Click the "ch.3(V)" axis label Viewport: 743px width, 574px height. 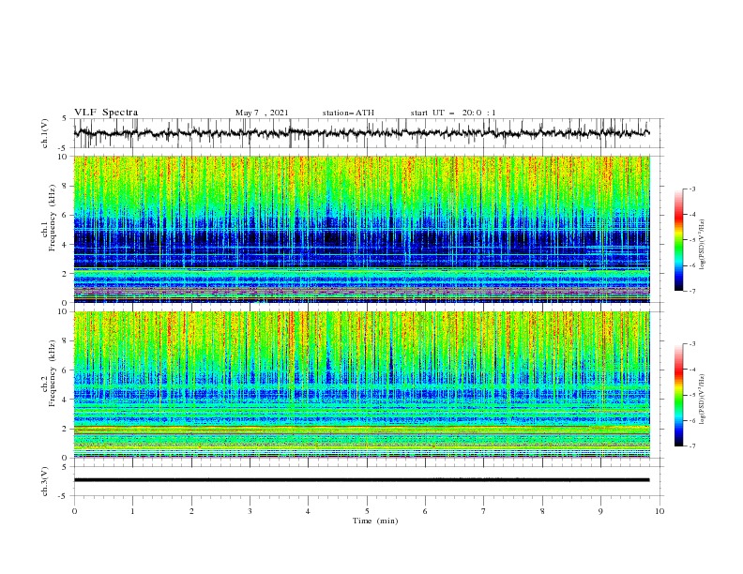(x=45, y=481)
